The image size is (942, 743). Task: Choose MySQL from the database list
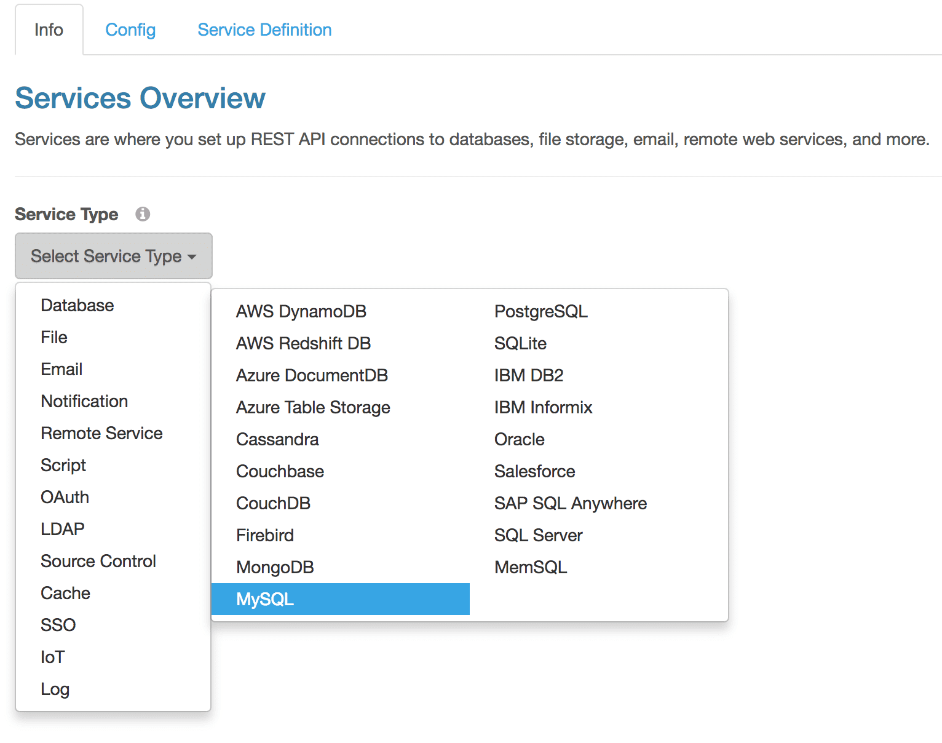(266, 599)
